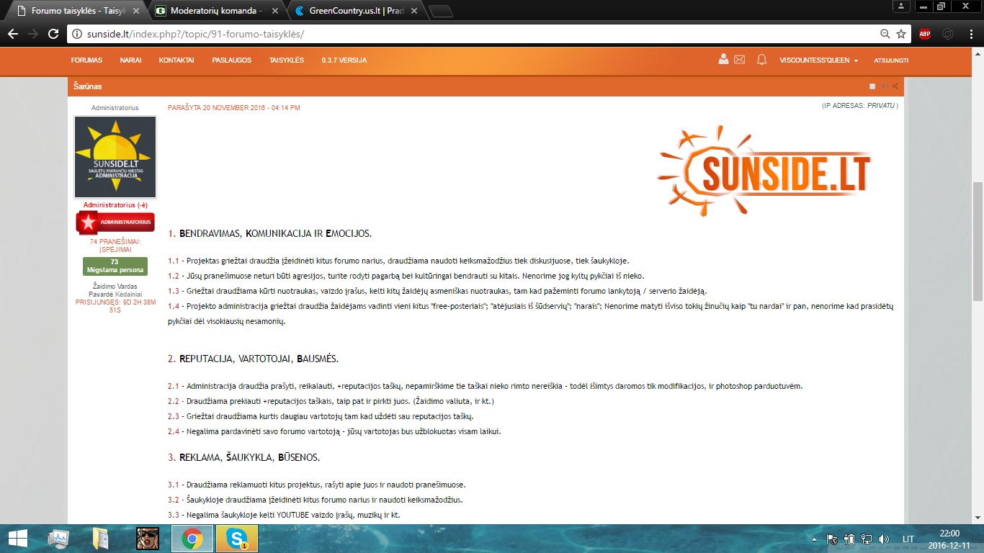
Task: Reload the sunside.lt page
Action: [x=53, y=34]
